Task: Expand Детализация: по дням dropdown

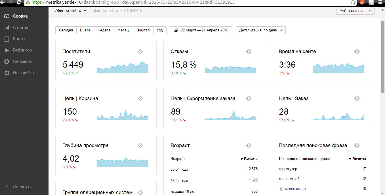Action: tap(261, 30)
